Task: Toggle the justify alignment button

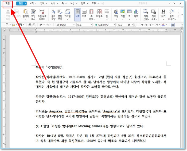Action: point(173,25)
